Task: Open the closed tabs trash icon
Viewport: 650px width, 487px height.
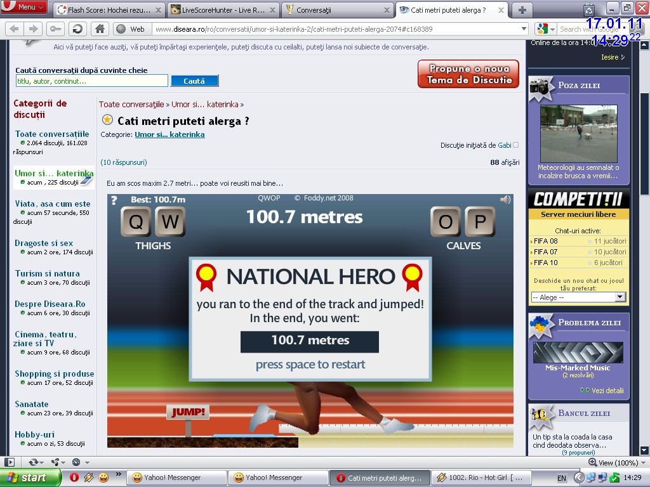Action: [x=589, y=9]
